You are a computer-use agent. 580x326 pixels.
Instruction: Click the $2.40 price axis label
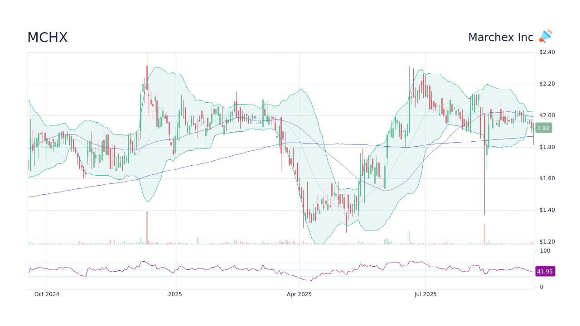tap(547, 52)
